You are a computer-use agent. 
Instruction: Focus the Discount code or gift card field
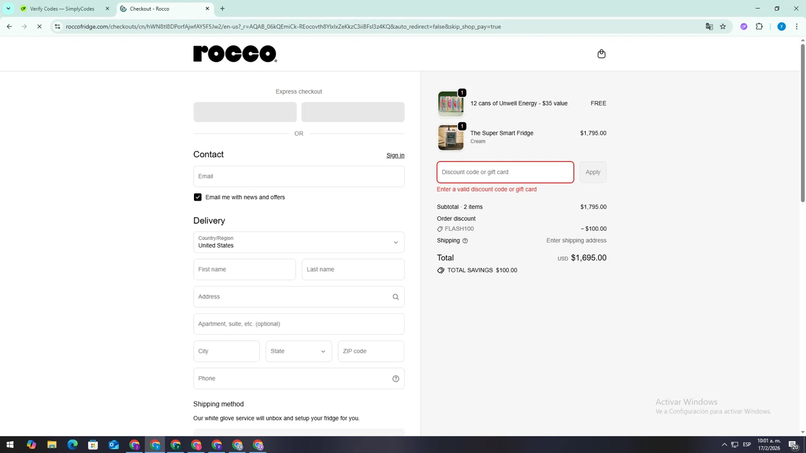click(x=505, y=172)
